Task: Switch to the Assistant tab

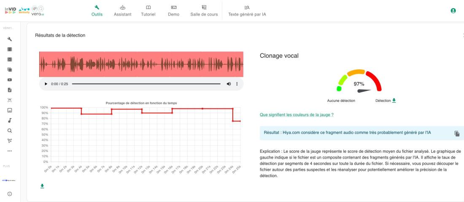Action: tap(123, 11)
